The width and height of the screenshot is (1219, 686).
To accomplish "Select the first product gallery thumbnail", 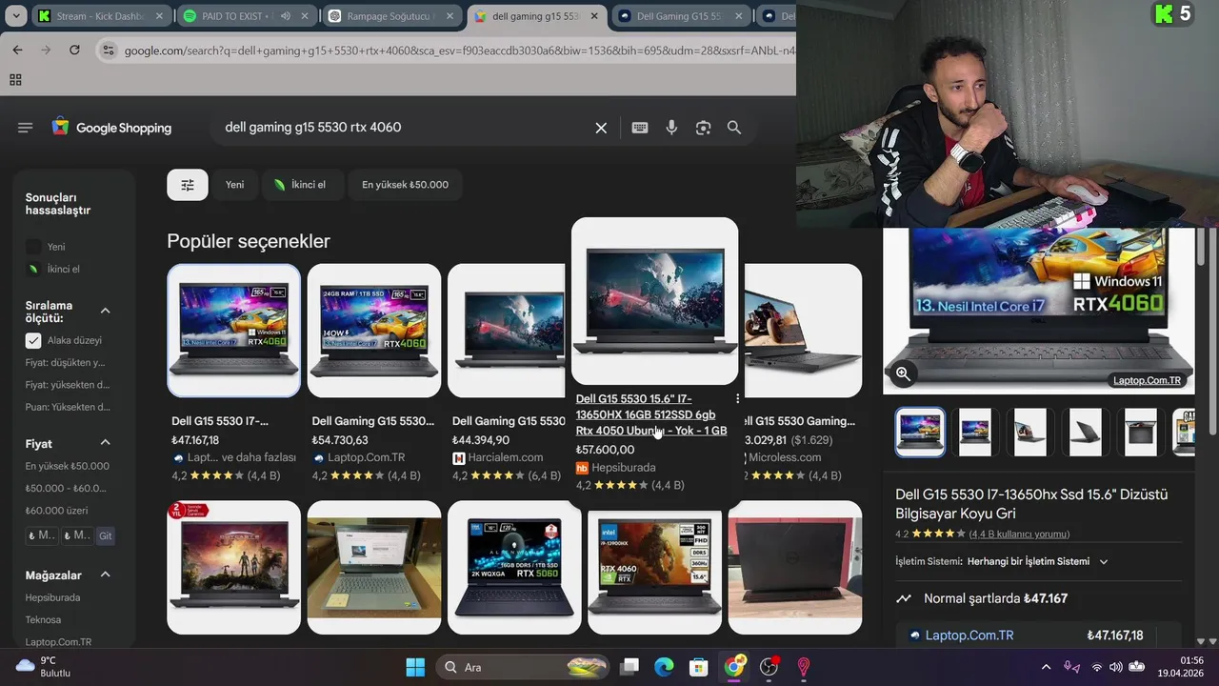I will [920, 433].
